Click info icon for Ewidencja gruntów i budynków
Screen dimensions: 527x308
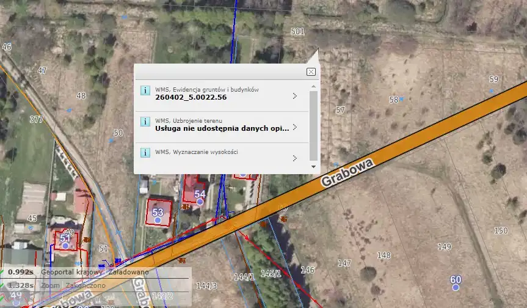pos(145,90)
